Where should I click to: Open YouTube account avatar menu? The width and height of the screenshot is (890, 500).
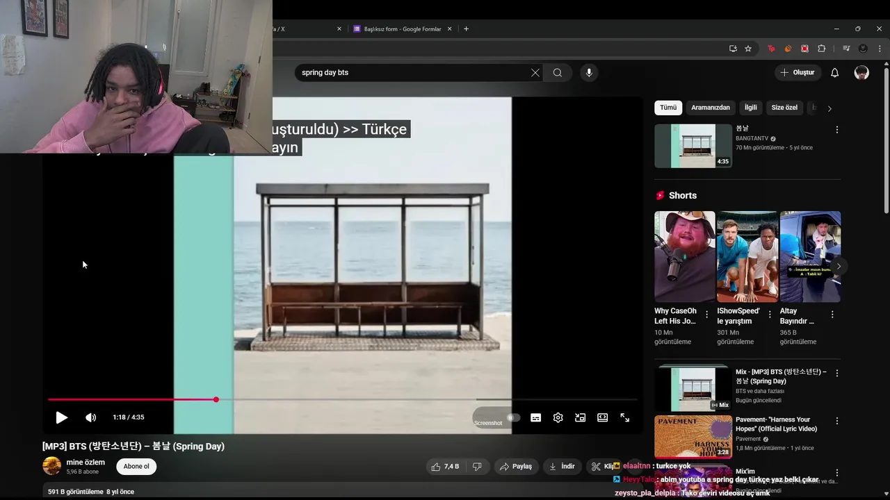click(861, 72)
